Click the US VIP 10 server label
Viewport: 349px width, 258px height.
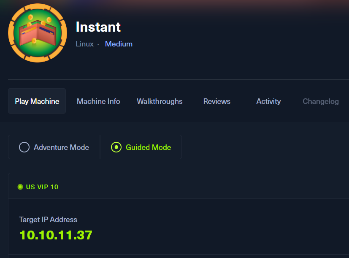point(42,187)
